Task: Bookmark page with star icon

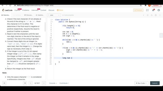Action: click(x=141, y=5)
